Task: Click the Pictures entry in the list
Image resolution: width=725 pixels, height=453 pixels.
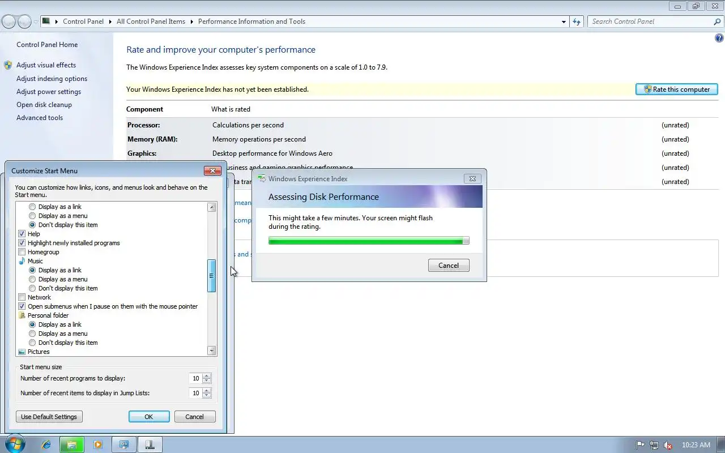Action: (x=39, y=352)
